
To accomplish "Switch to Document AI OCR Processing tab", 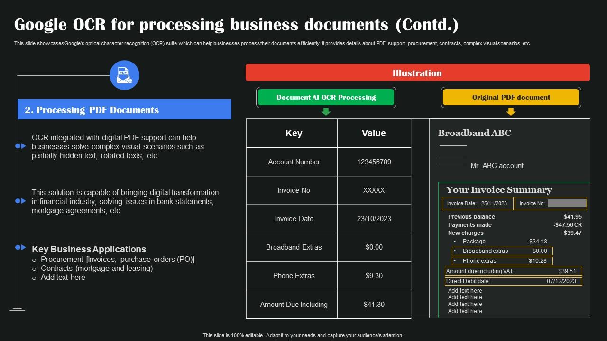I will pyautogui.click(x=326, y=97).
